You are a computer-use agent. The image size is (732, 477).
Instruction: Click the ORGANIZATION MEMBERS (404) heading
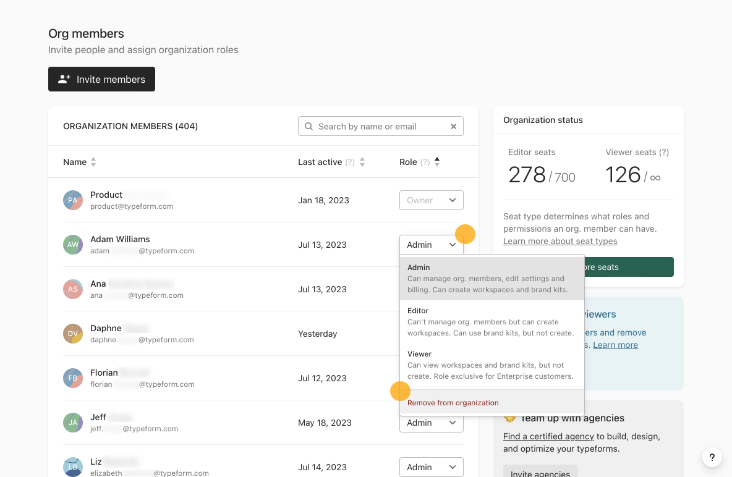tap(130, 127)
